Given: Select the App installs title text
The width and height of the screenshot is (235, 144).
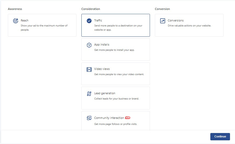Looking at the screenshot, I should click(102, 45).
